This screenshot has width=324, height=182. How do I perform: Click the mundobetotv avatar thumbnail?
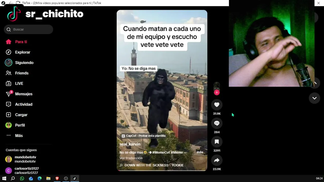(x=9, y=159)
